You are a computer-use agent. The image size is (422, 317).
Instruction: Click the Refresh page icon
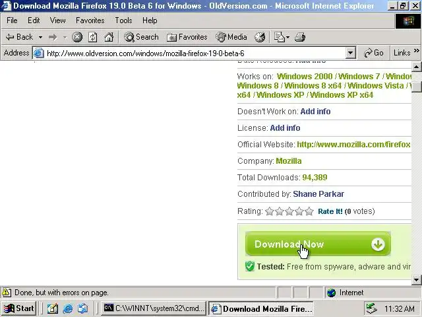[x=92, y=37]
